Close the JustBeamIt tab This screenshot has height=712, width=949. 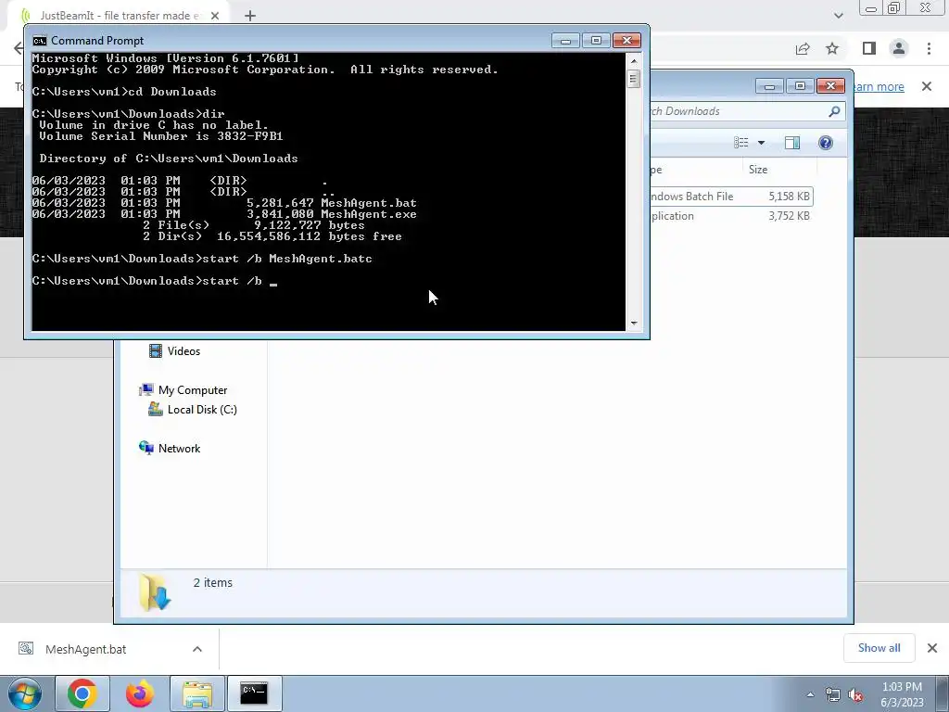(215, 16)
